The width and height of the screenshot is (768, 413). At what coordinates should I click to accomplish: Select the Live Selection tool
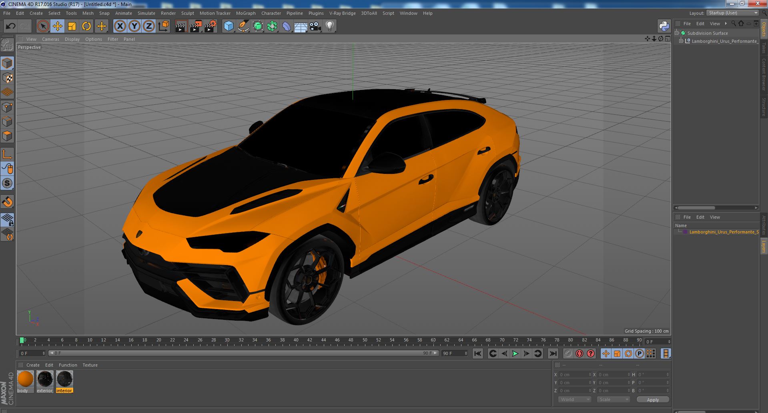[43, 26]
